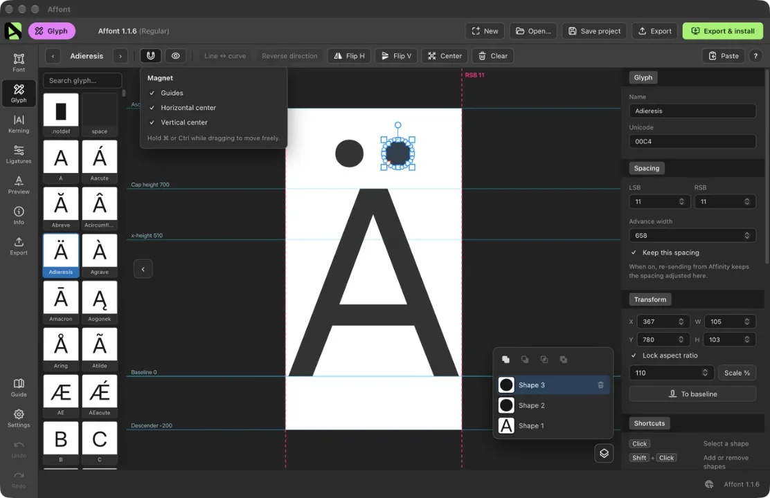The width and height of the screenshot is (770, 498).
Task: Open the help question mark button
Action: tap(755, 56)
